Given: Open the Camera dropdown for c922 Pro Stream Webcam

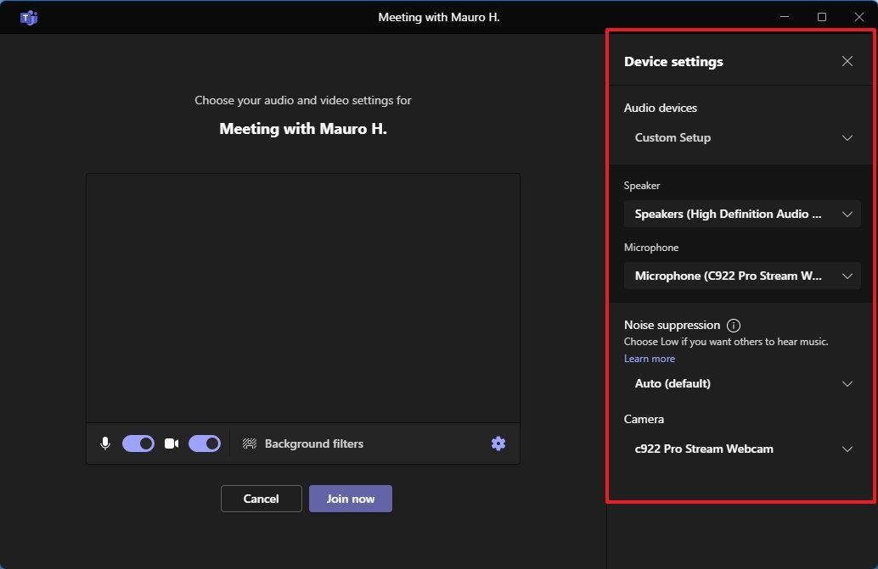Looking at the screenshot, I should click(x=741, y=449).
